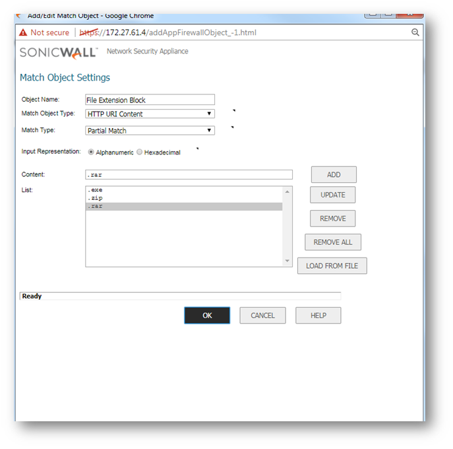This screenshot has width=453, height=449.
Task: Select the Alphanumeric radio button
Action: (91, 152)
